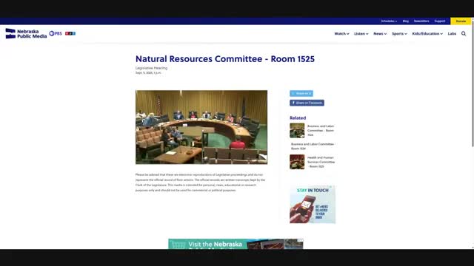
Task: Open the Newsletters link in top bar
Action: point(421,21)
